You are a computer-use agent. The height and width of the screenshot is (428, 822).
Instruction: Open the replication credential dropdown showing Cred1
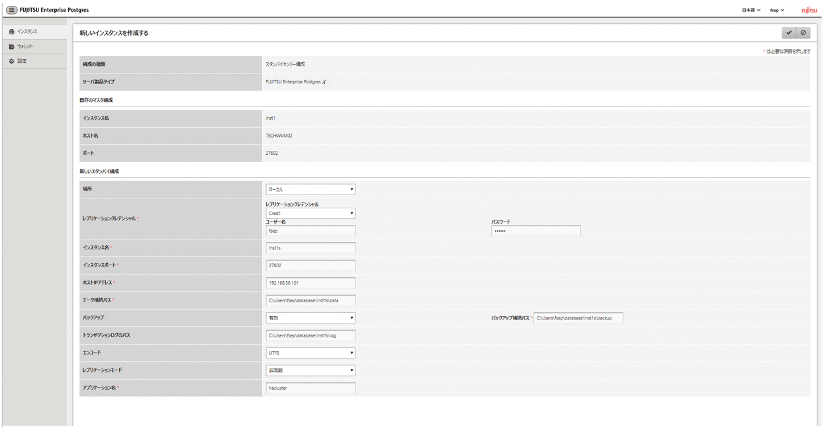pyautogui.click(x=310, y=213)
